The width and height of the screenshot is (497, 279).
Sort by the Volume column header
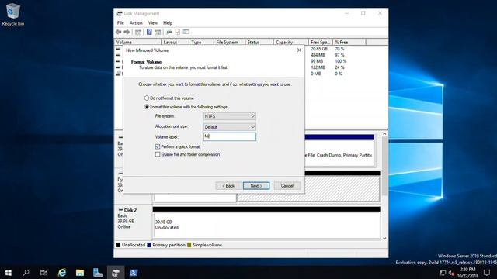[137, 42]
